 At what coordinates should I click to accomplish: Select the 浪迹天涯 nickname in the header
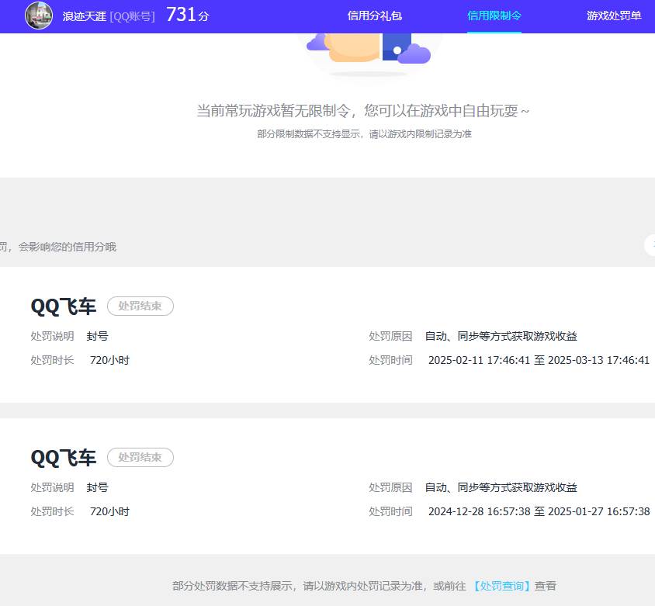click(85, 16)
